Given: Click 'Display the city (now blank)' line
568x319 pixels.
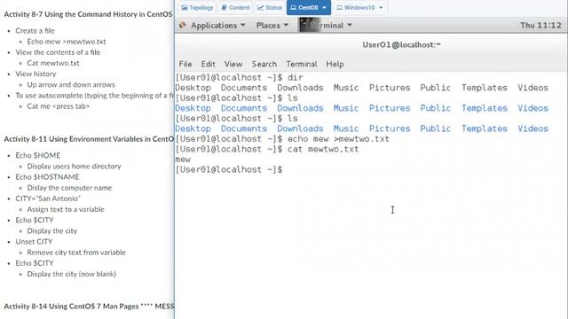Looking at the screenshot, I should tap(72, 274).
